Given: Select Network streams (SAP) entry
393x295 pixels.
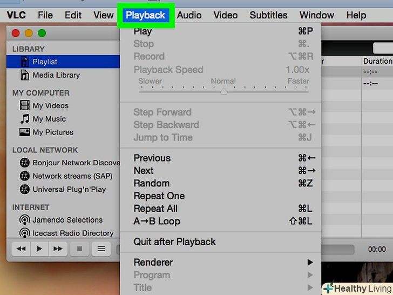Looking at the screenshot, I should (63, 176).
